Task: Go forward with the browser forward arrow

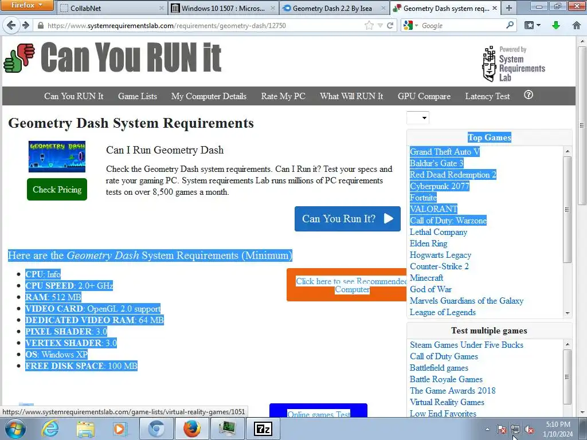Action: tap(25, 25)
